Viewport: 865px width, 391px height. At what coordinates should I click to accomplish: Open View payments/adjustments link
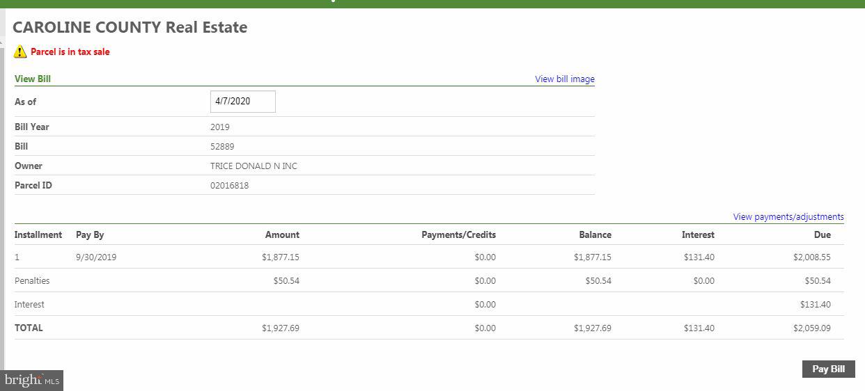click(x=788, y=216)
